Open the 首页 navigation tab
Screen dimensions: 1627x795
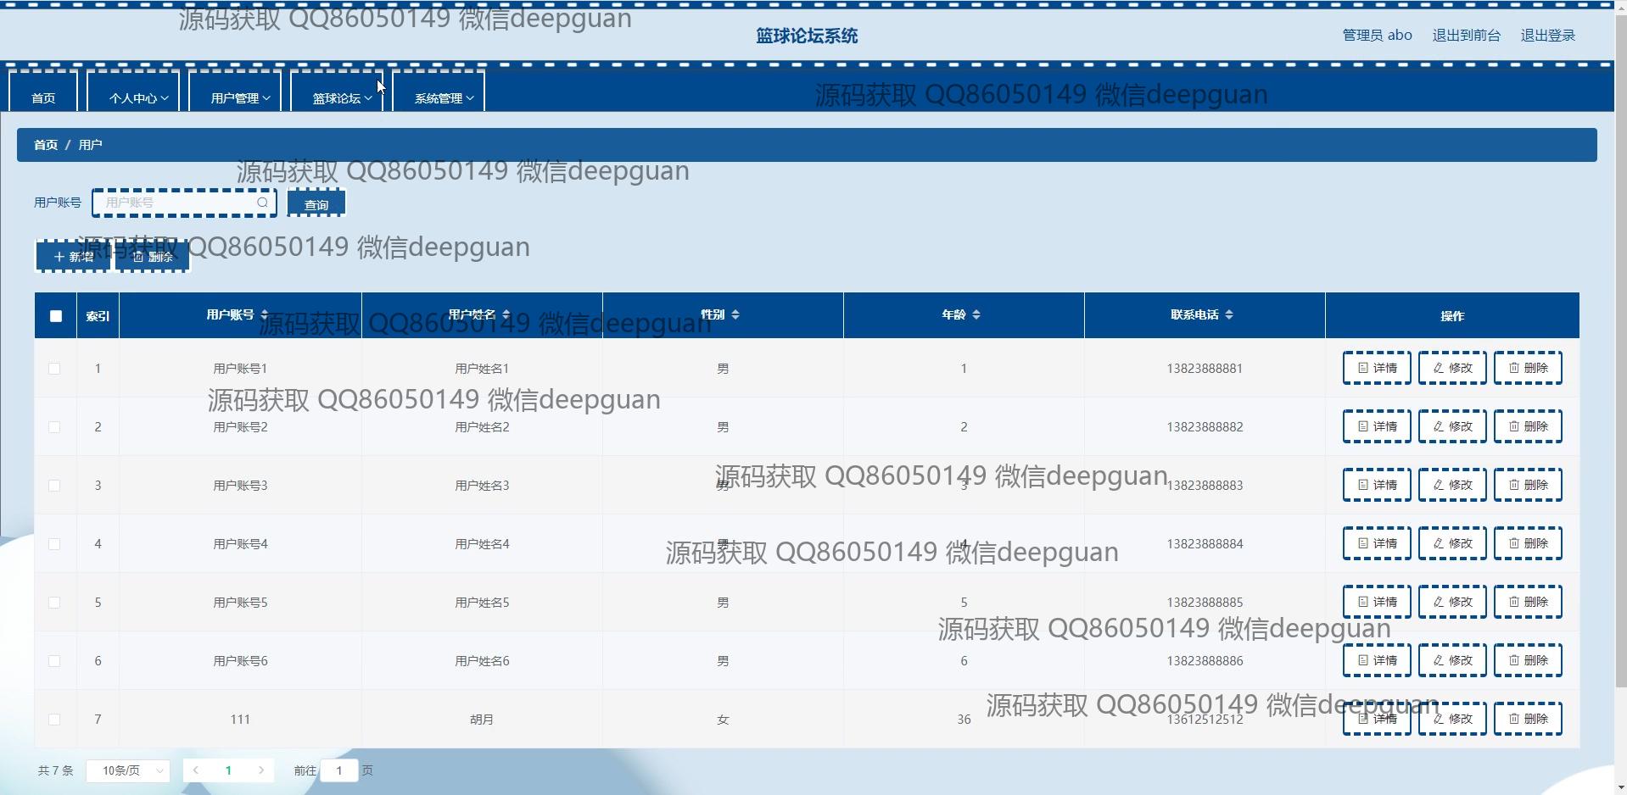[x=43, y=98]
